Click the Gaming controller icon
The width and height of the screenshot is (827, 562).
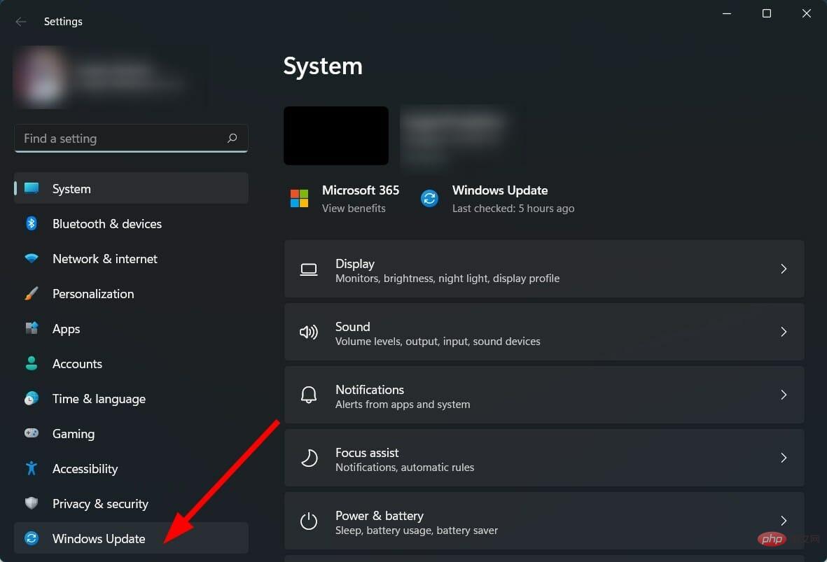pos(32,433)
